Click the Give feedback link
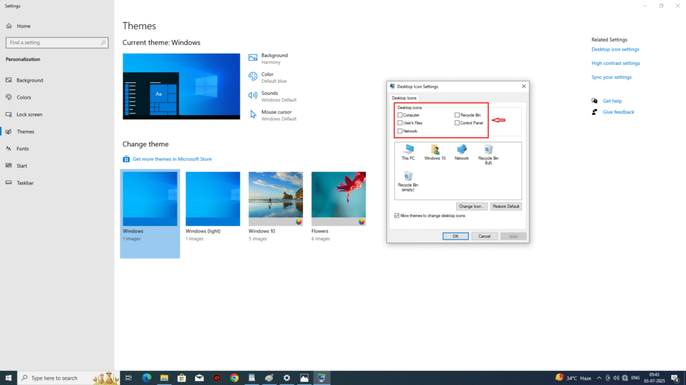The height and width of the screenshot is (385, 686). 618,112
